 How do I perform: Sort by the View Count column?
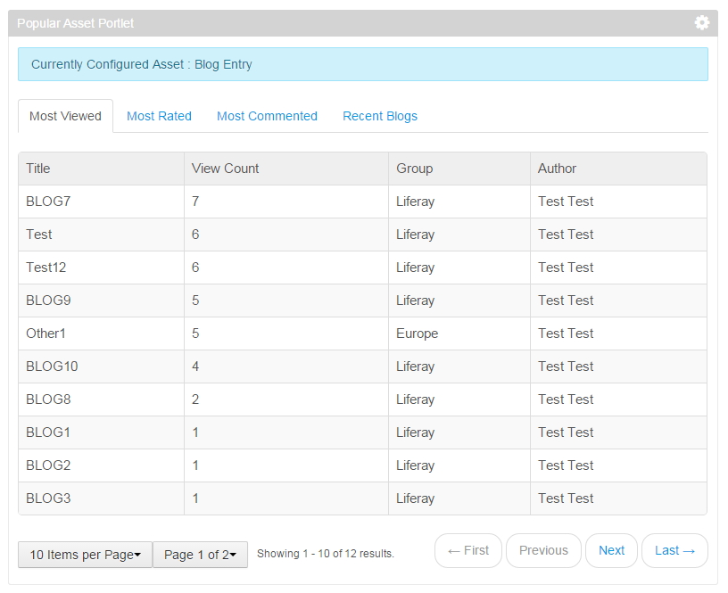click(222, 169)
